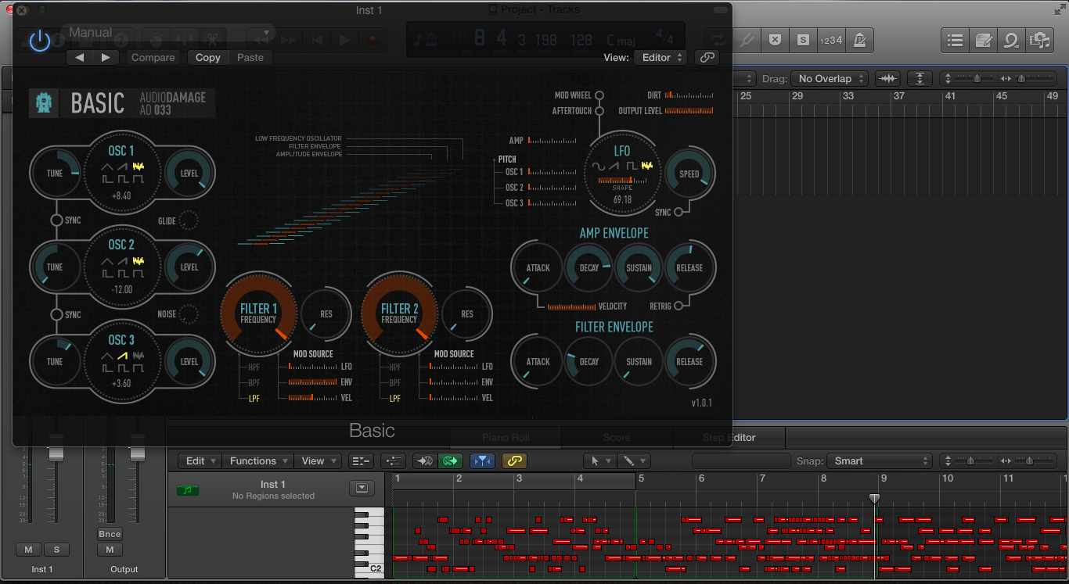Click the yellow link button in piano roll
The image size is (1069, 584).
pos(514,461)
